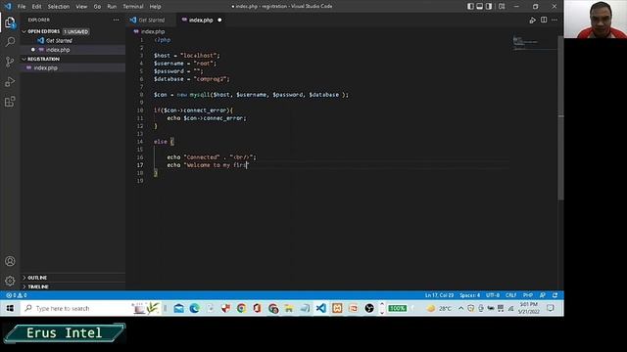Open the Terminal menu

click(133, 7)
